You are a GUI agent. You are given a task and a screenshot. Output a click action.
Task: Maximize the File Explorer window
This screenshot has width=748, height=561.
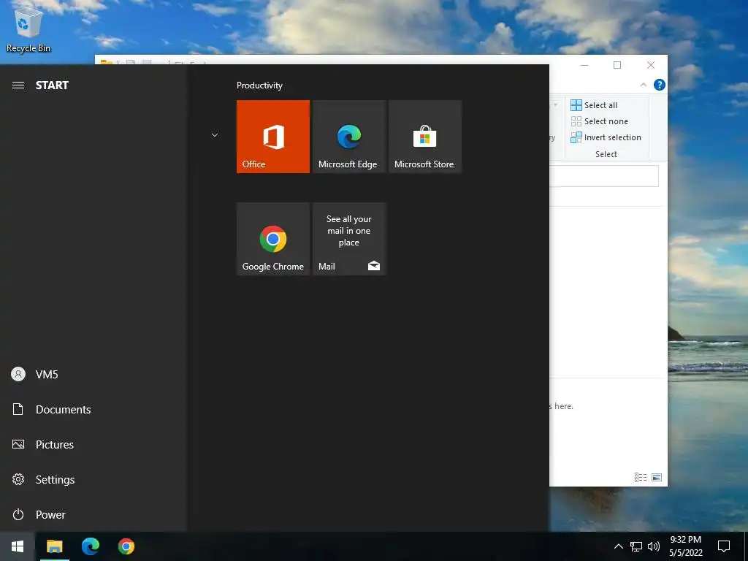617,65
